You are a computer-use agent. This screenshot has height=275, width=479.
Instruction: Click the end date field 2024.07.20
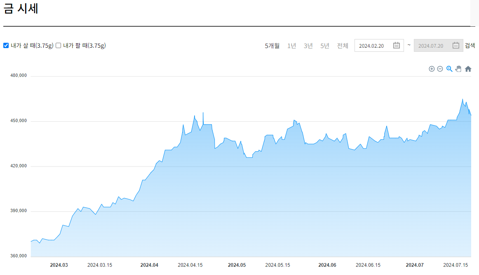438,45
